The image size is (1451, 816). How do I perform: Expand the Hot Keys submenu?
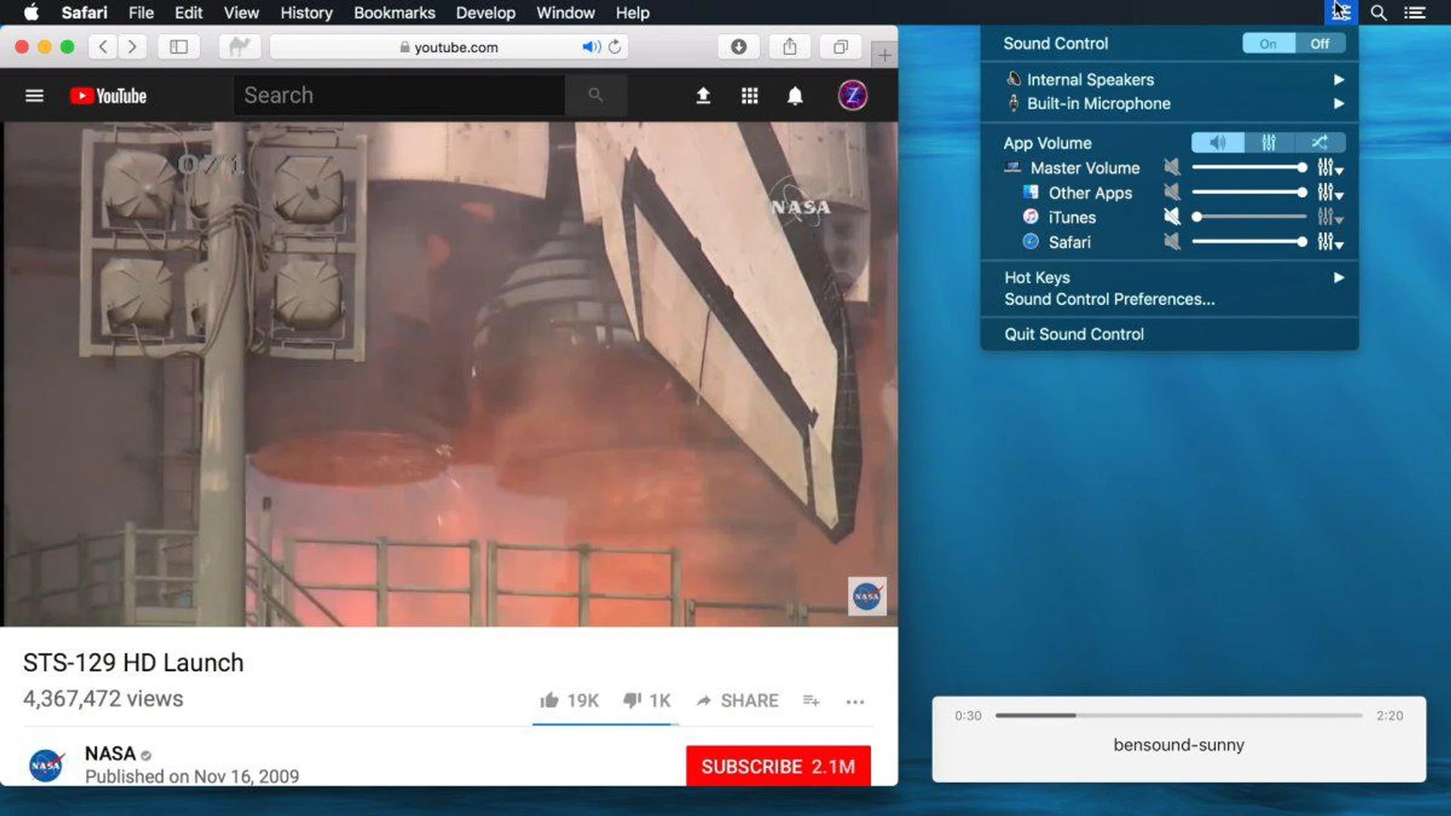pyautogui.click(x=1338, y=278)
